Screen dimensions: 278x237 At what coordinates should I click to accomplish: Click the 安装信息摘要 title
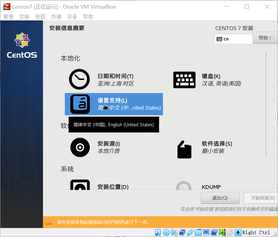click(67, 28)
